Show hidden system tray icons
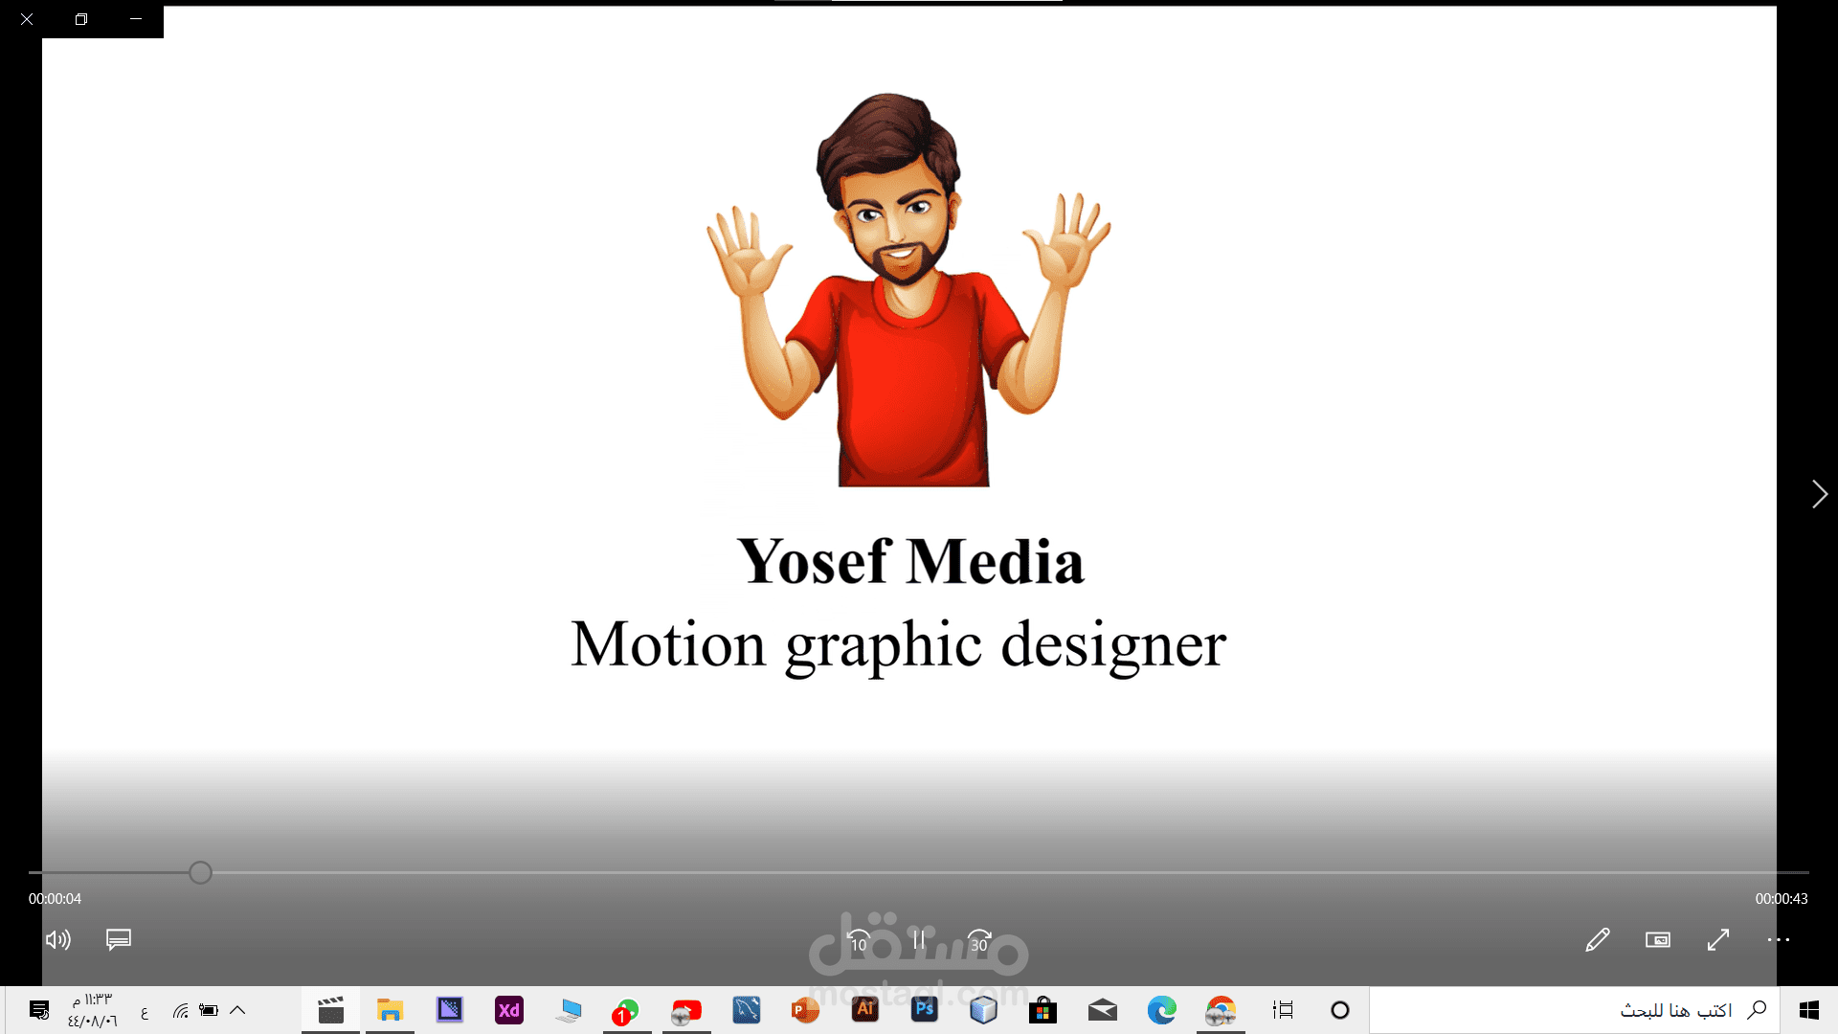This screenshot has height=1034, width=1838. click(238, 1010)
